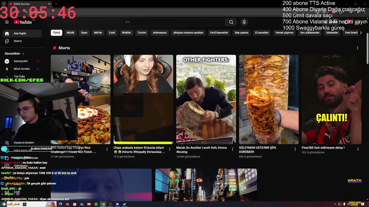The width and height of the screenshot is (369, 207).
Task: Open Ana Sayfa in the sidebar
Action: [x=22, y=33]
